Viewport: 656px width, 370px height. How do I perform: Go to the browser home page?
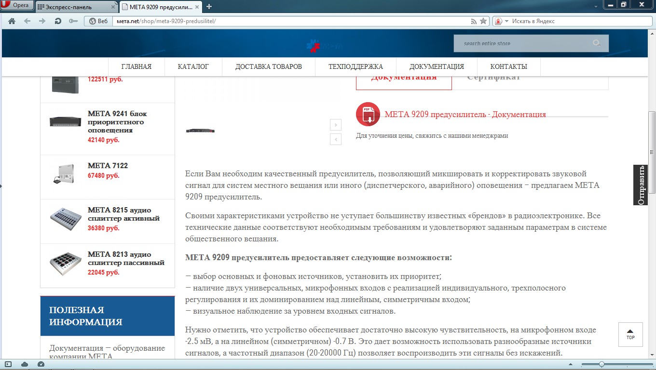click(x=12, y=21)
